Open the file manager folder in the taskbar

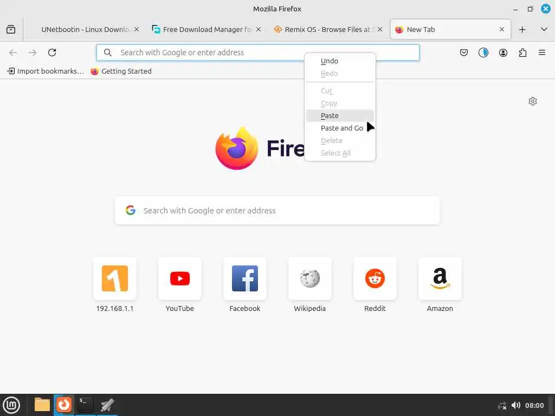pos(42,405)
